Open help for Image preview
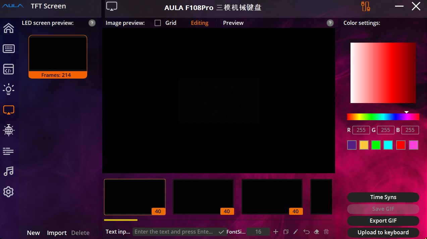The image size is (427, 239). click(330, 23)
